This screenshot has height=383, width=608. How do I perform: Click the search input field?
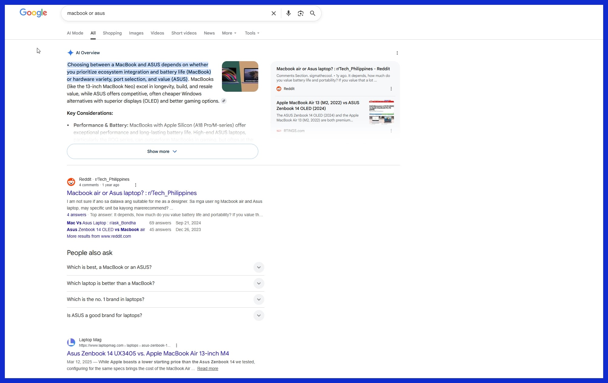pos(167,13)
